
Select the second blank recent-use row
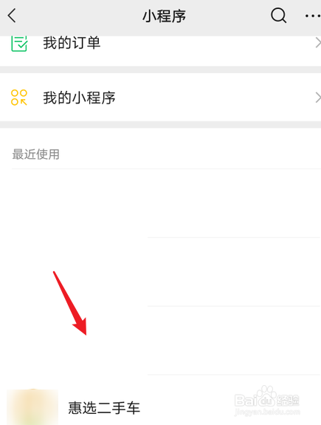pyautogui.click(x=161, y=272)
